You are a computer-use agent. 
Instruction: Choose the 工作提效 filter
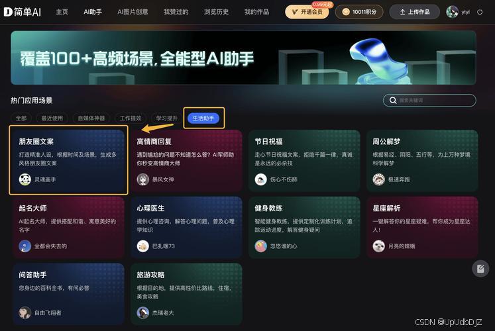(131, 118)
